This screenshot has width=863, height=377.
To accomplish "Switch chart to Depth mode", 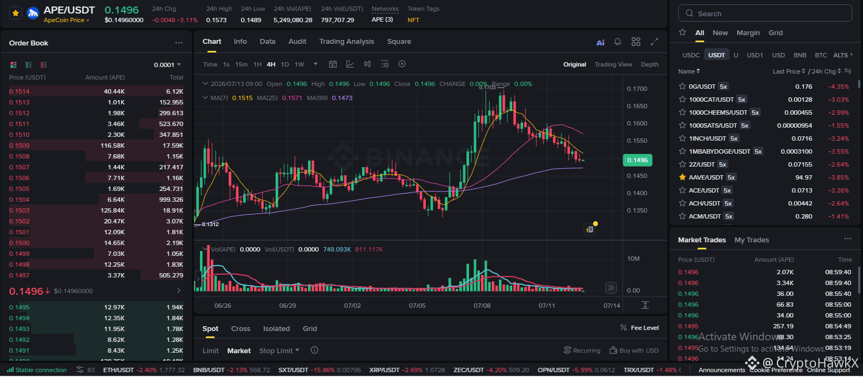I will pyautogui.click(x=650, y=64).
